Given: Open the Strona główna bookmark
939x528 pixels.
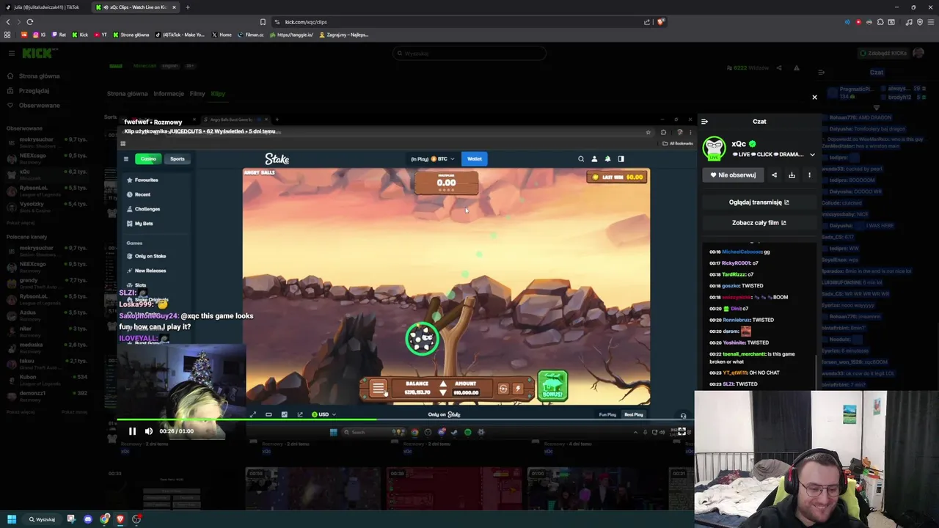Looking at the screenshot, I should 131,34.
